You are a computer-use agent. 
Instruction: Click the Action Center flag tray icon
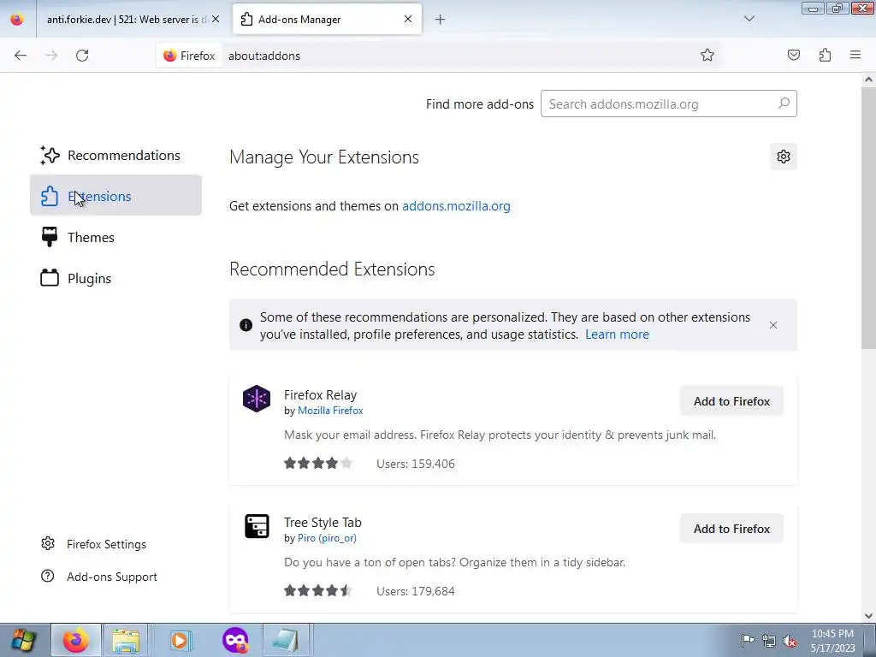click(x=748, y=640)
